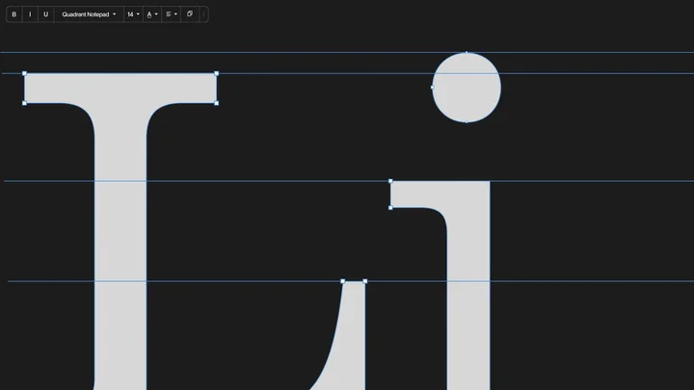This screenshot has height=390, width=694.
Task: Select bottom-left anchor point of the T crossbar
Action: coord(24,103)
